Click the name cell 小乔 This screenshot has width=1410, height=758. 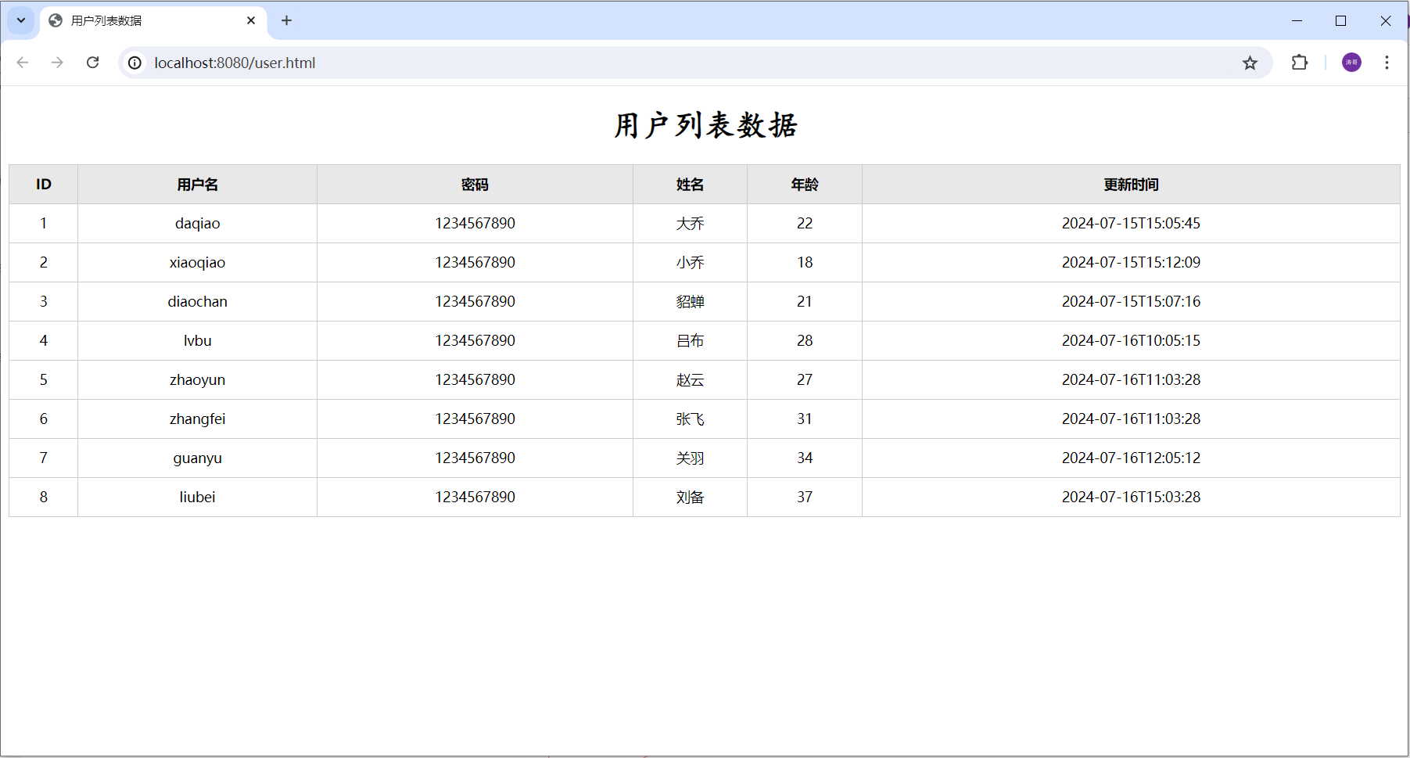click(x=691, y=263)
